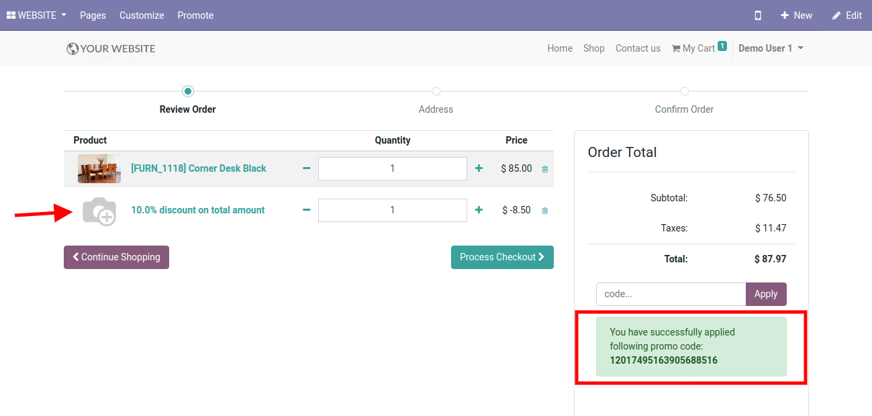This screenshot has height=416, width=872.
Task: Open the Promote menu
Action: (195, 15)
